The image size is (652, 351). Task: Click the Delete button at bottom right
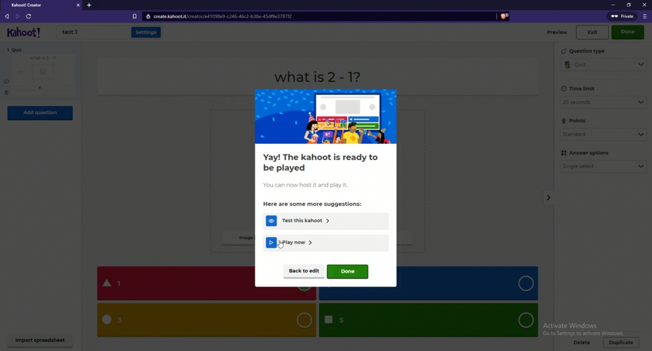(x=582, y=343)
